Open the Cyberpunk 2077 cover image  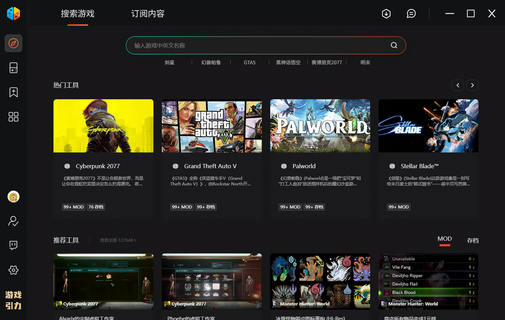(x=103, y=126)
